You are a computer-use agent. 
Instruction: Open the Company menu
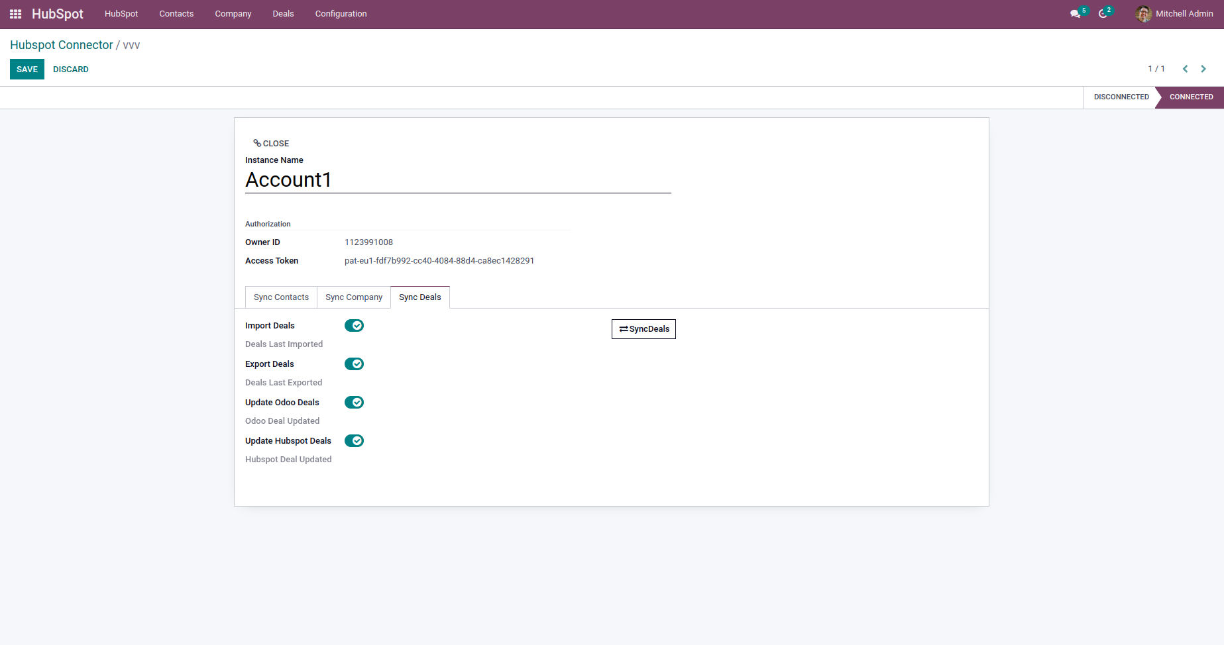pyautogui.click(x=233, y=14)
